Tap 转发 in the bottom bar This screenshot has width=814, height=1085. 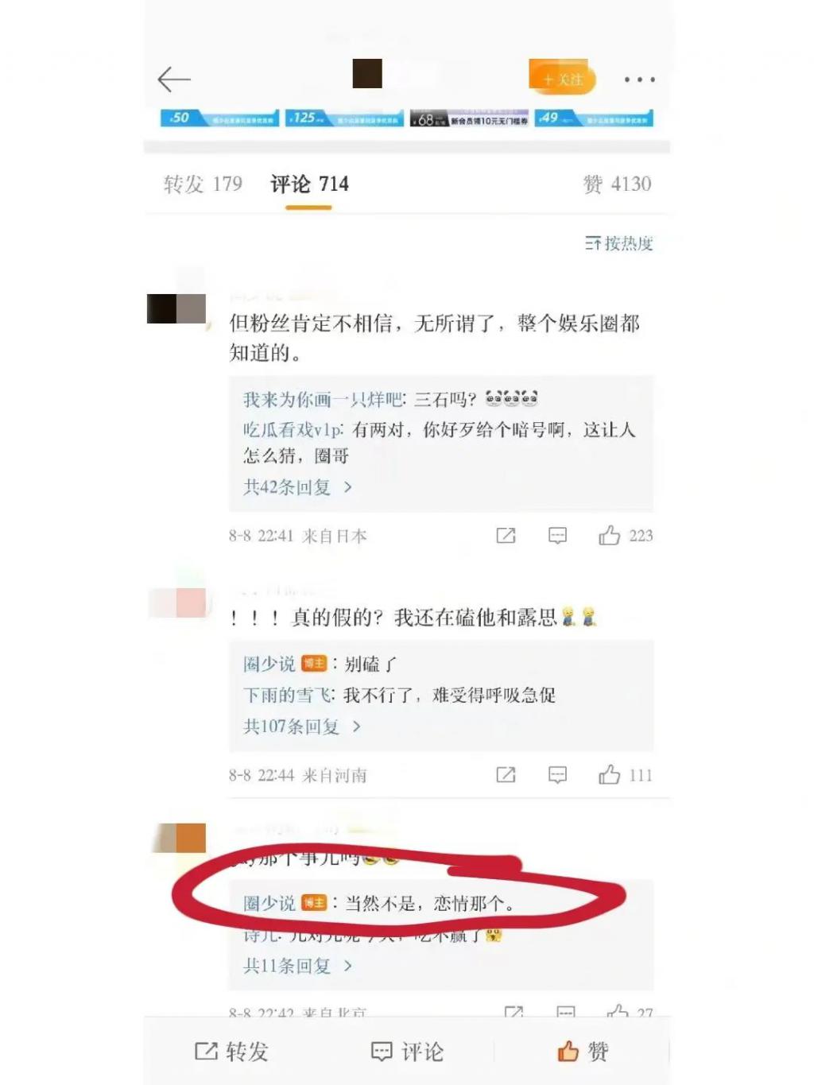tap(231, 1052)
